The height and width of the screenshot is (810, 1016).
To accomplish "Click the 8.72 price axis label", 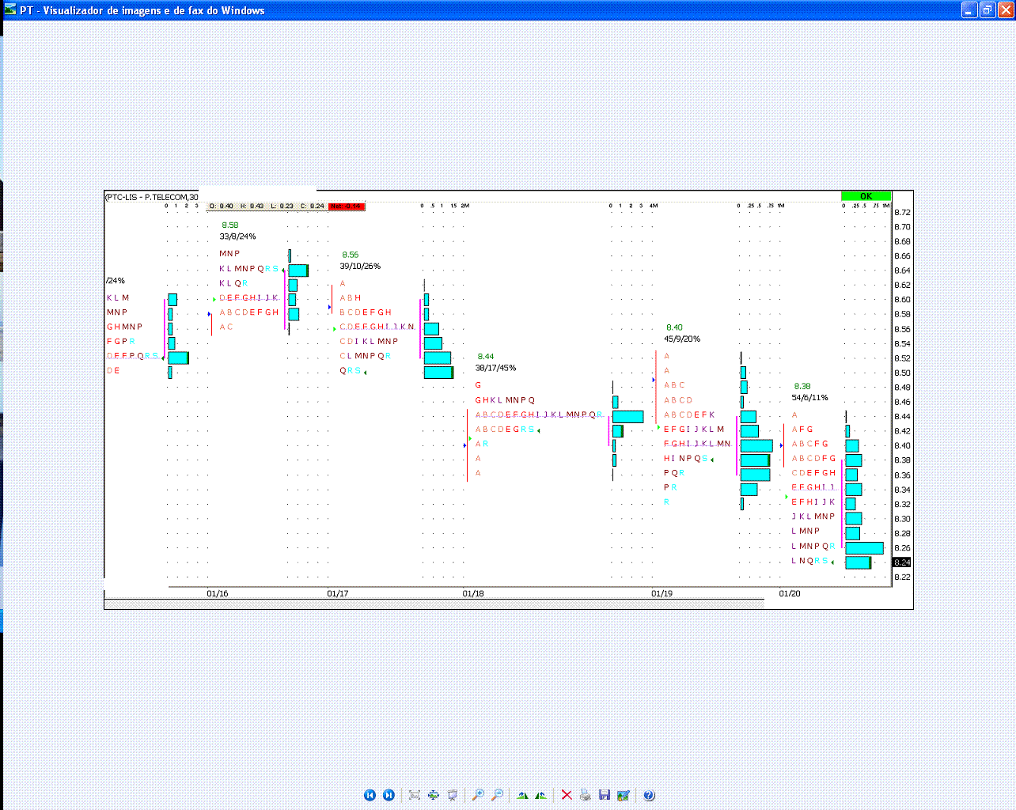I will click(902, 213).
